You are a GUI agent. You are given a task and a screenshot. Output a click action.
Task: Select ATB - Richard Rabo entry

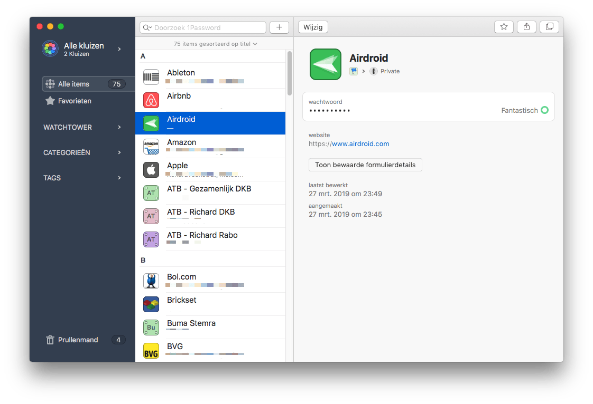pos(210,239)
